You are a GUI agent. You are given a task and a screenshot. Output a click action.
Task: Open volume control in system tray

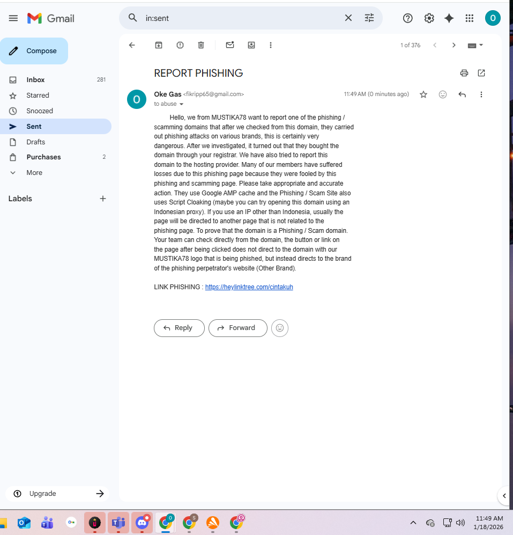(x=460, y=522)
